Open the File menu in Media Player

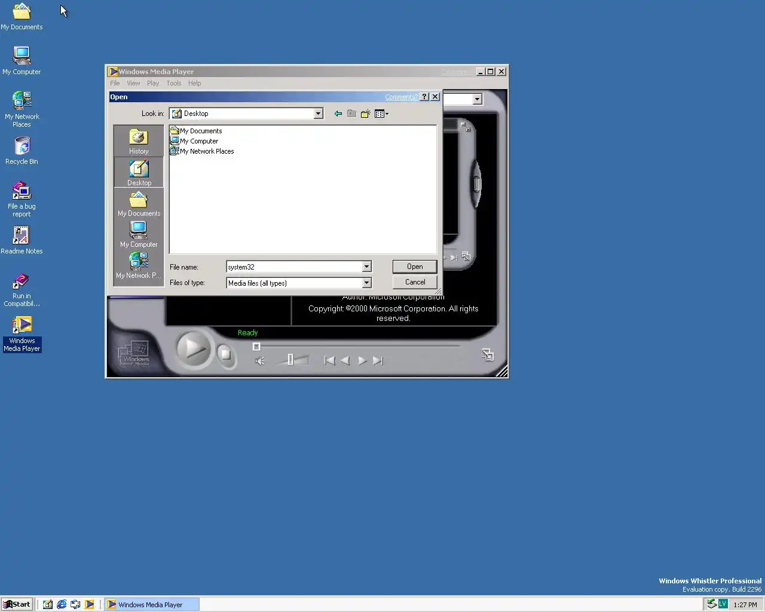(x=115, y=83)
